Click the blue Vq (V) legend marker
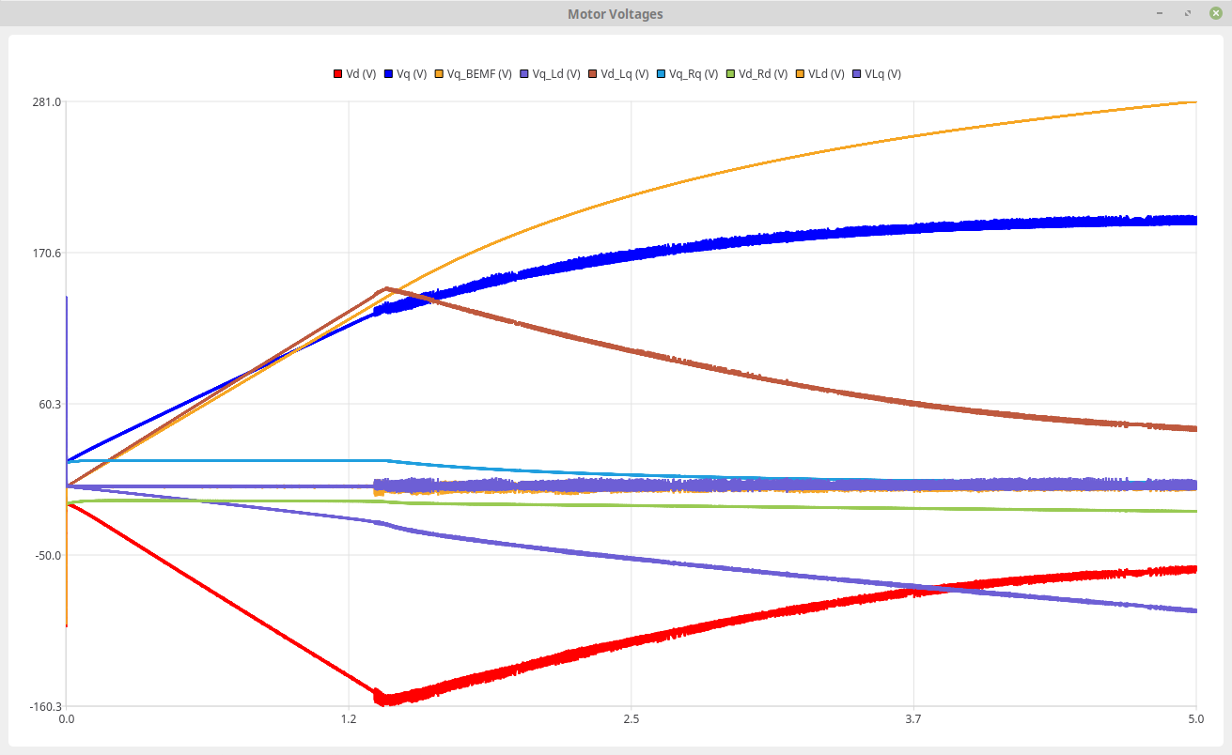This screenshot has height=755, width=1232. (389, 74)
